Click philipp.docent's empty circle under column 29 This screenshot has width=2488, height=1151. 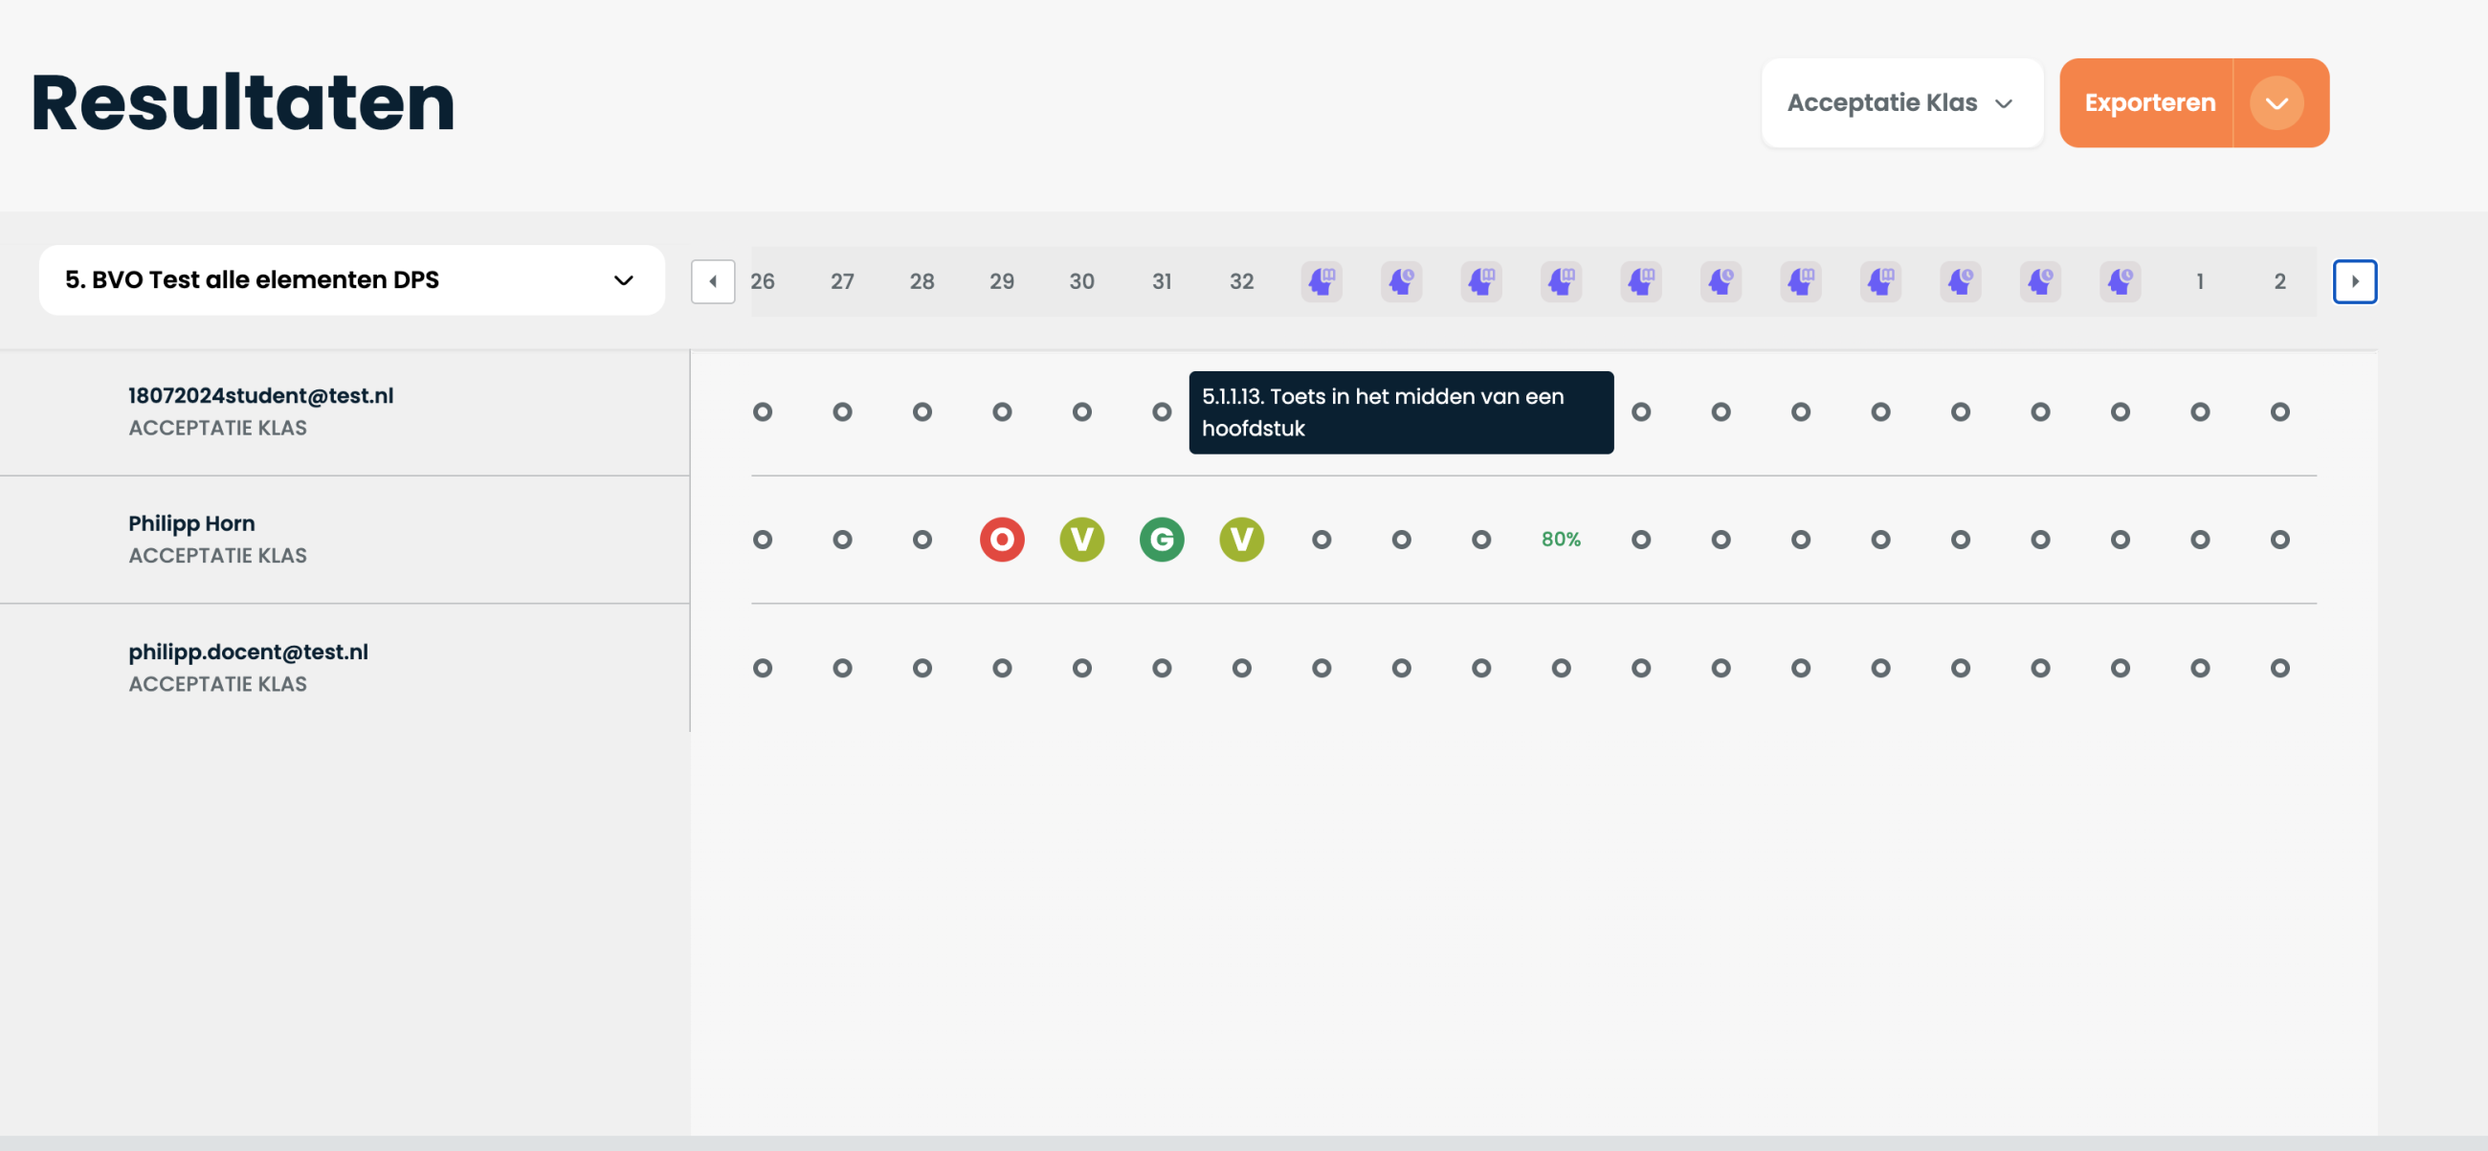1002,667
